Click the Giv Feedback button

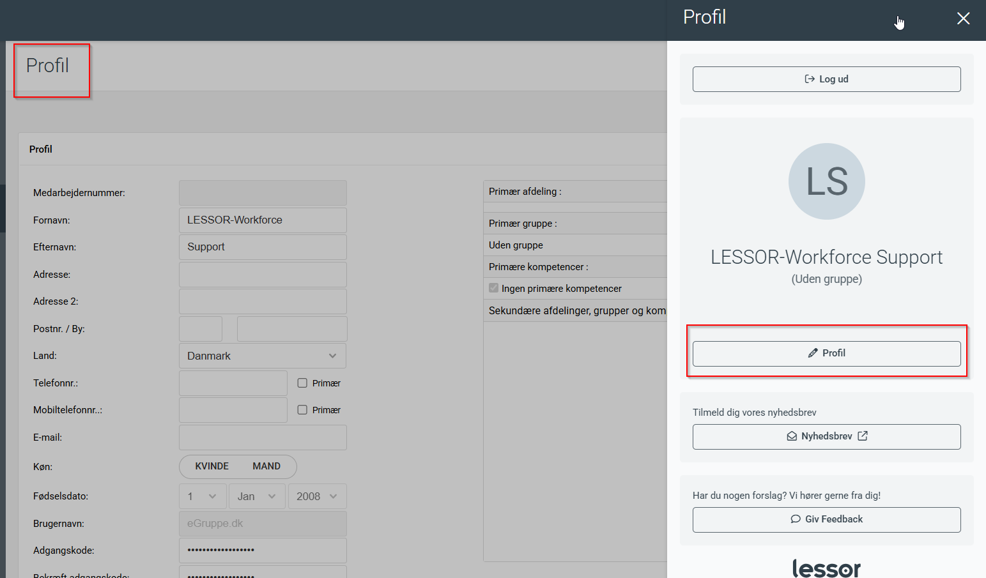826,519
